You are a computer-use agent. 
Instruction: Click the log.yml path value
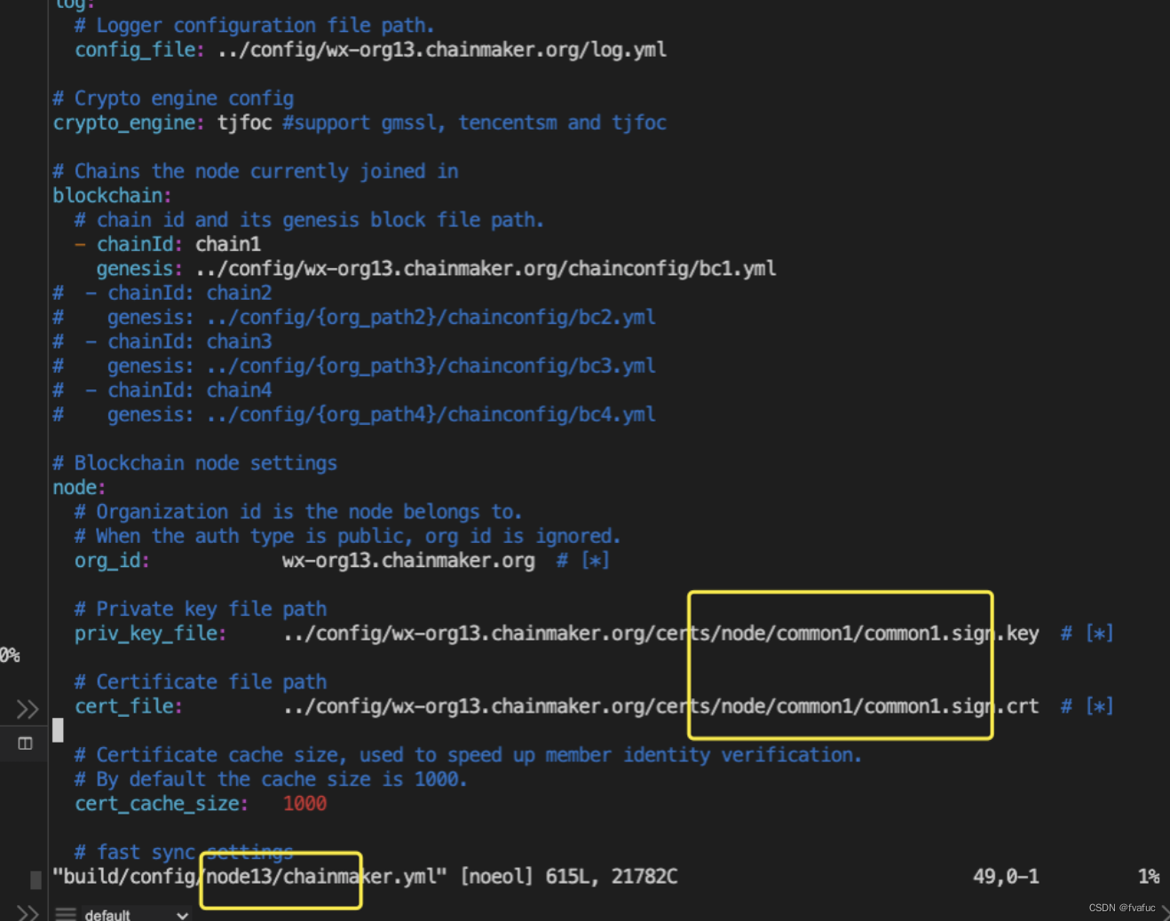coord(441,50)
